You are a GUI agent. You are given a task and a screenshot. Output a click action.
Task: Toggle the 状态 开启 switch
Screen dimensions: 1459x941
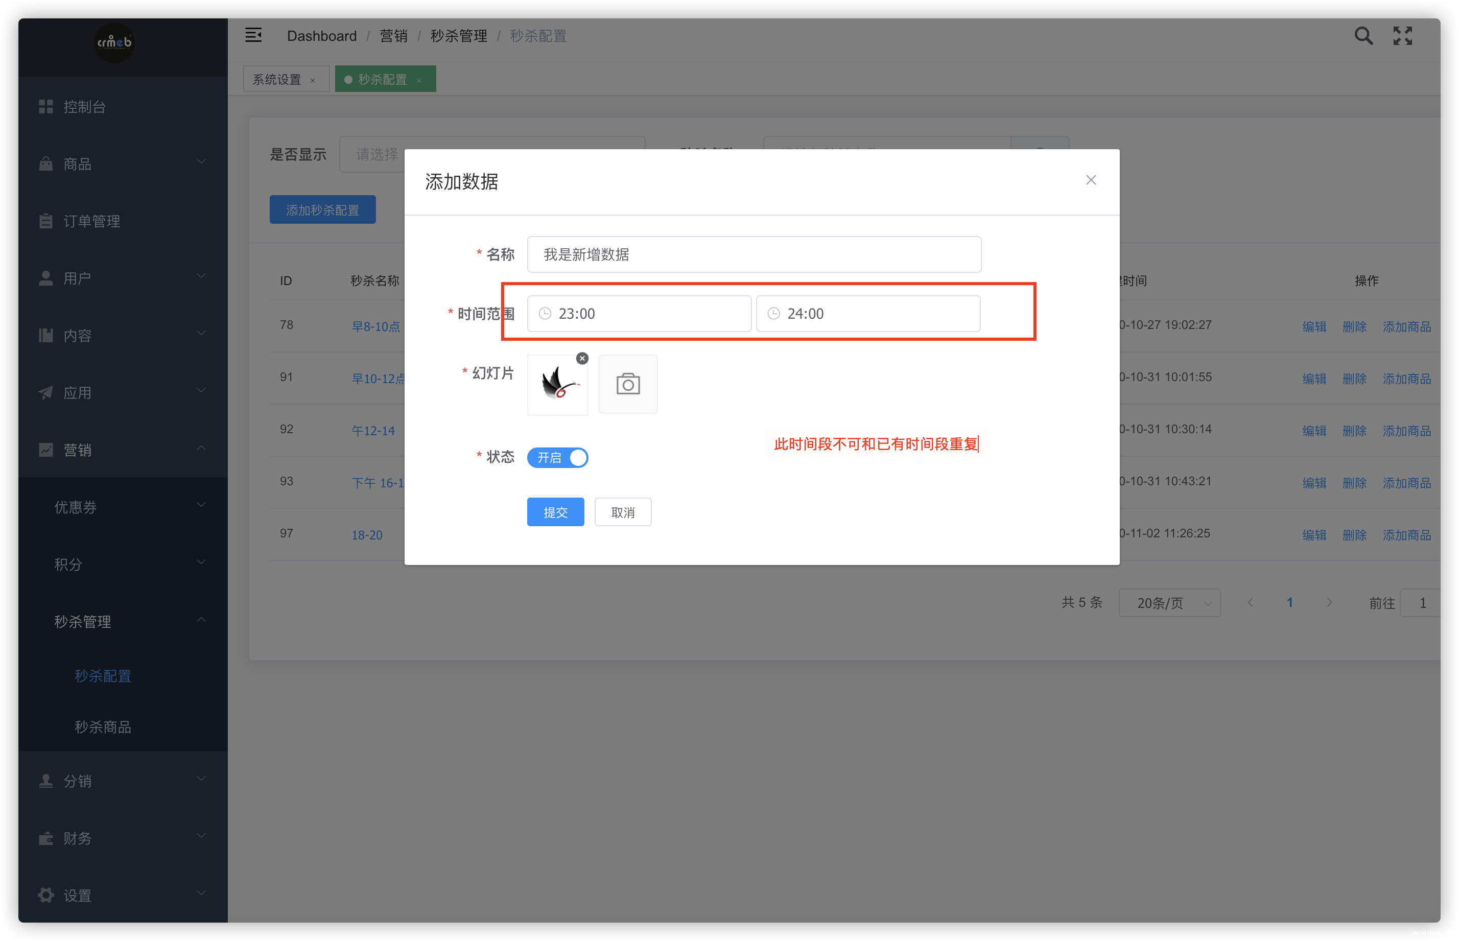557,458
